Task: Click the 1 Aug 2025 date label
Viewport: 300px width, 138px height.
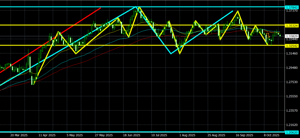Action: (188, 135)
